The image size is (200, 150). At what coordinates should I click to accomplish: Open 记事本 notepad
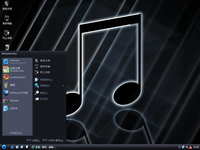13,108
